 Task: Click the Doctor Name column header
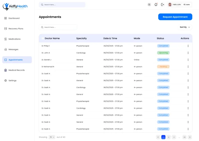[52, 38]
